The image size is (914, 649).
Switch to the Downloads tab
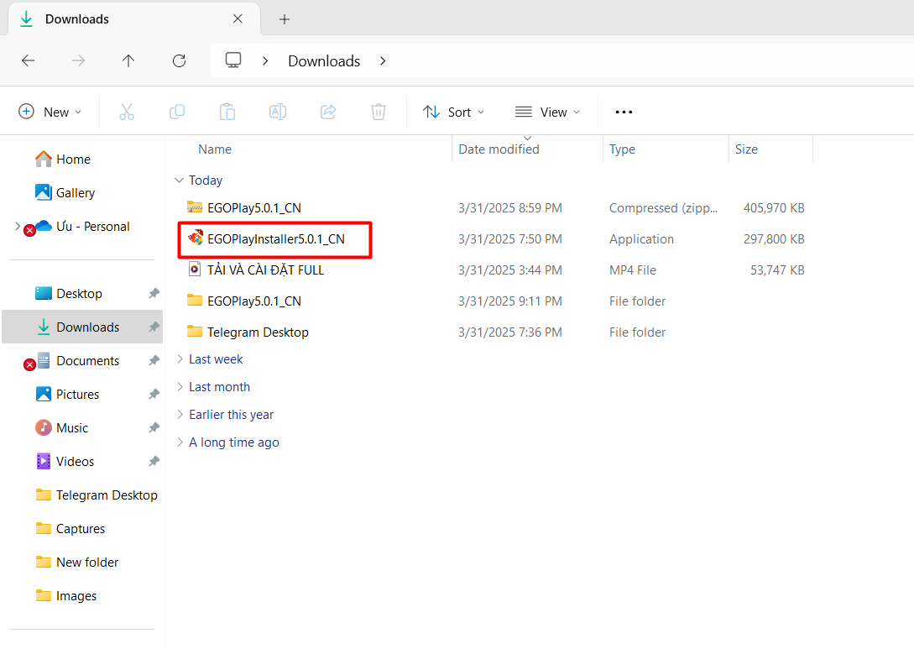pyautogui.click(x=134, y=18)
